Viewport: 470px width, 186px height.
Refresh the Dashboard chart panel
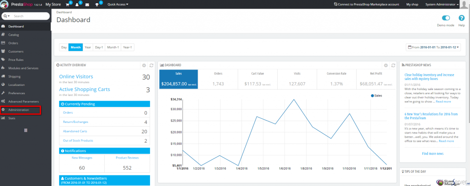(x=393, y=65)
